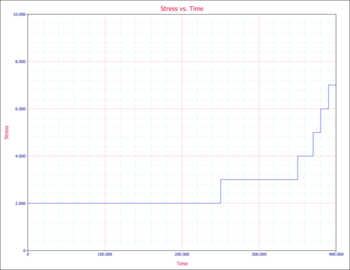350x270 pixels.
Task: Click the blue step at stress 6.000
Action: pyautogui.click(x=325, y=109)
